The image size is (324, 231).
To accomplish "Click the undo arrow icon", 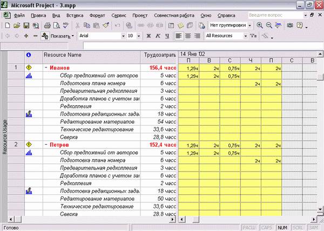I will [x=117, y=25].
